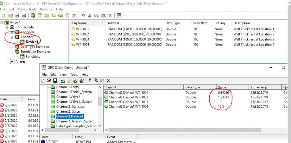
Task: Select Functions device in project tree
Action: click(x=33, y=57)
